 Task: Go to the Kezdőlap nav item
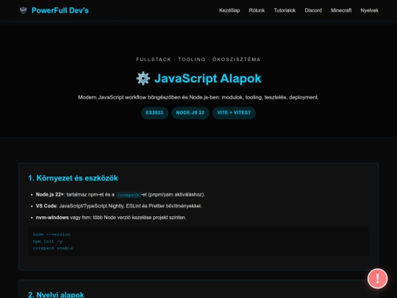(x=229, y=10)
